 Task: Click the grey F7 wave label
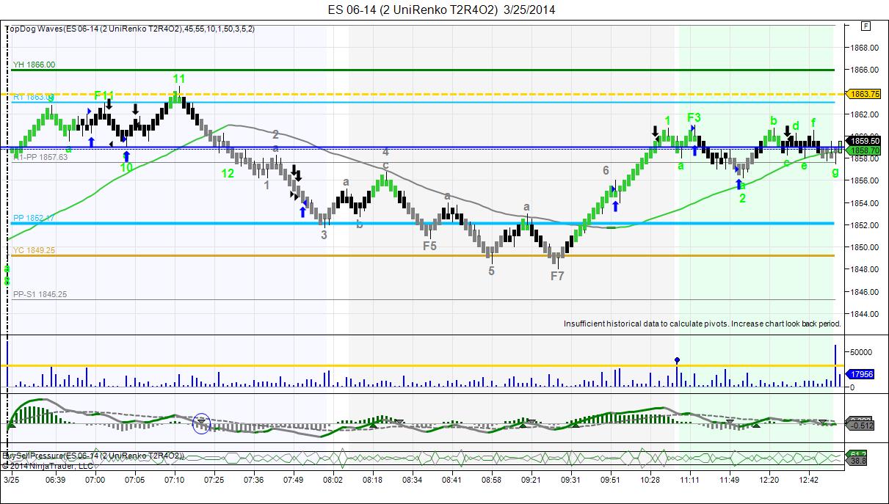tap(558, 276)
